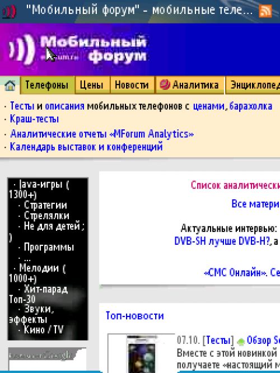The image size is (280, 373).
Task: Click the RSS feed icon in title bar
Action: coord(265,11)
